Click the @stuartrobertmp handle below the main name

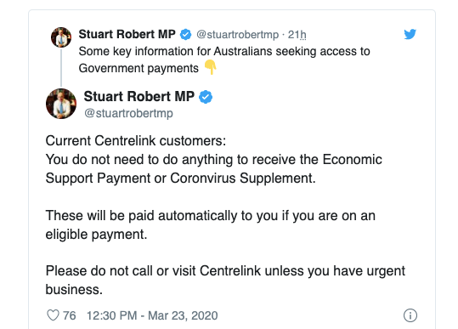pos(128,113)
